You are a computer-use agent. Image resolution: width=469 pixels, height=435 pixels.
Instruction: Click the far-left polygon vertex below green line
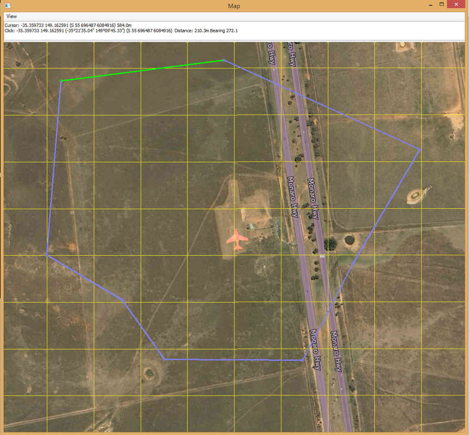click(47, 254)
